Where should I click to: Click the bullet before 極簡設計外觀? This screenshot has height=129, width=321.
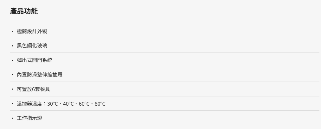[x=12, y=31]
